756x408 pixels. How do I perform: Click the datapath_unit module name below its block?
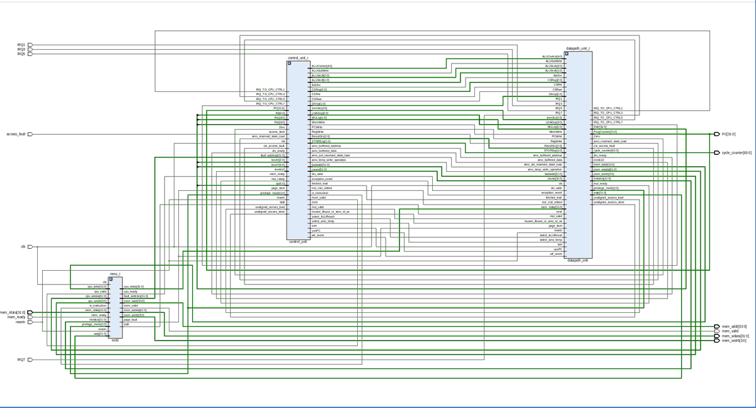coord(578,259)
